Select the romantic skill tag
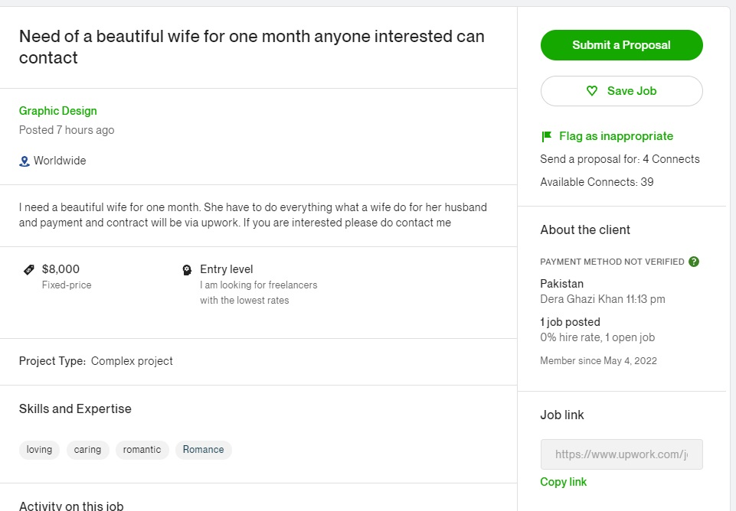 142,450
